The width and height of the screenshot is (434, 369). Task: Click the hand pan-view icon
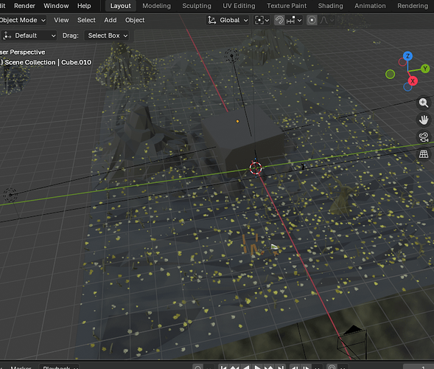click(x=424, y=120)
